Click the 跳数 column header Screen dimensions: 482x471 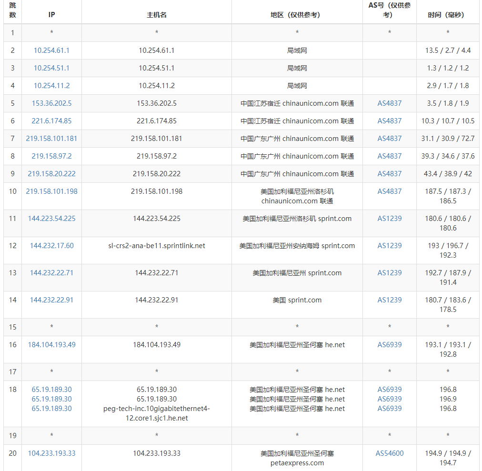click(x=12, y=11)
